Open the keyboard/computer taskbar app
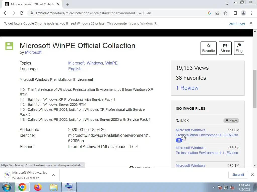 (69, 187)
